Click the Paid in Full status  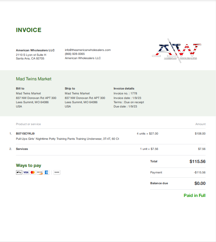pos(194,195)
